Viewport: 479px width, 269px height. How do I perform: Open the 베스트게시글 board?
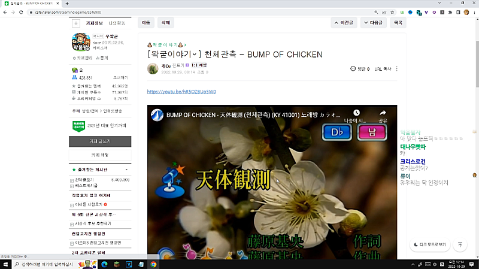point(86,186)
